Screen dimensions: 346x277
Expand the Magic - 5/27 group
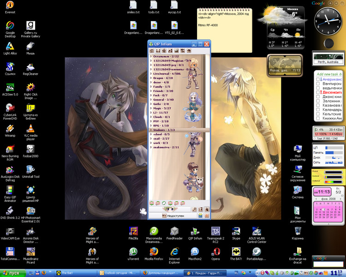coord(151,108)
